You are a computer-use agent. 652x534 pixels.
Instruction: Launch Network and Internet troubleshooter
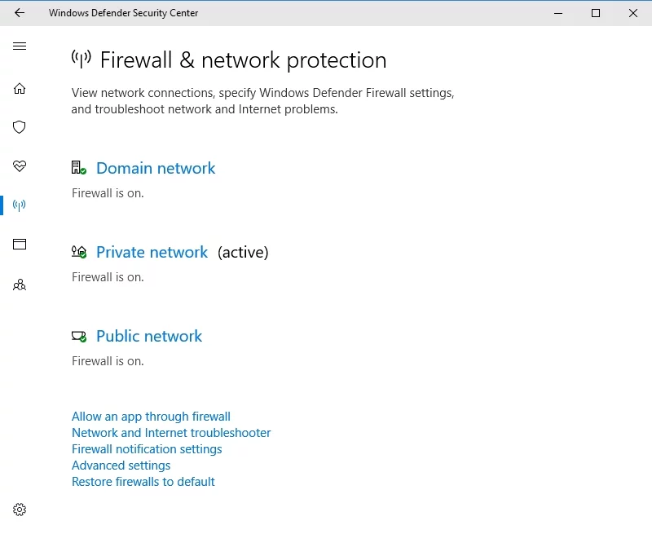tap(171, 433)
